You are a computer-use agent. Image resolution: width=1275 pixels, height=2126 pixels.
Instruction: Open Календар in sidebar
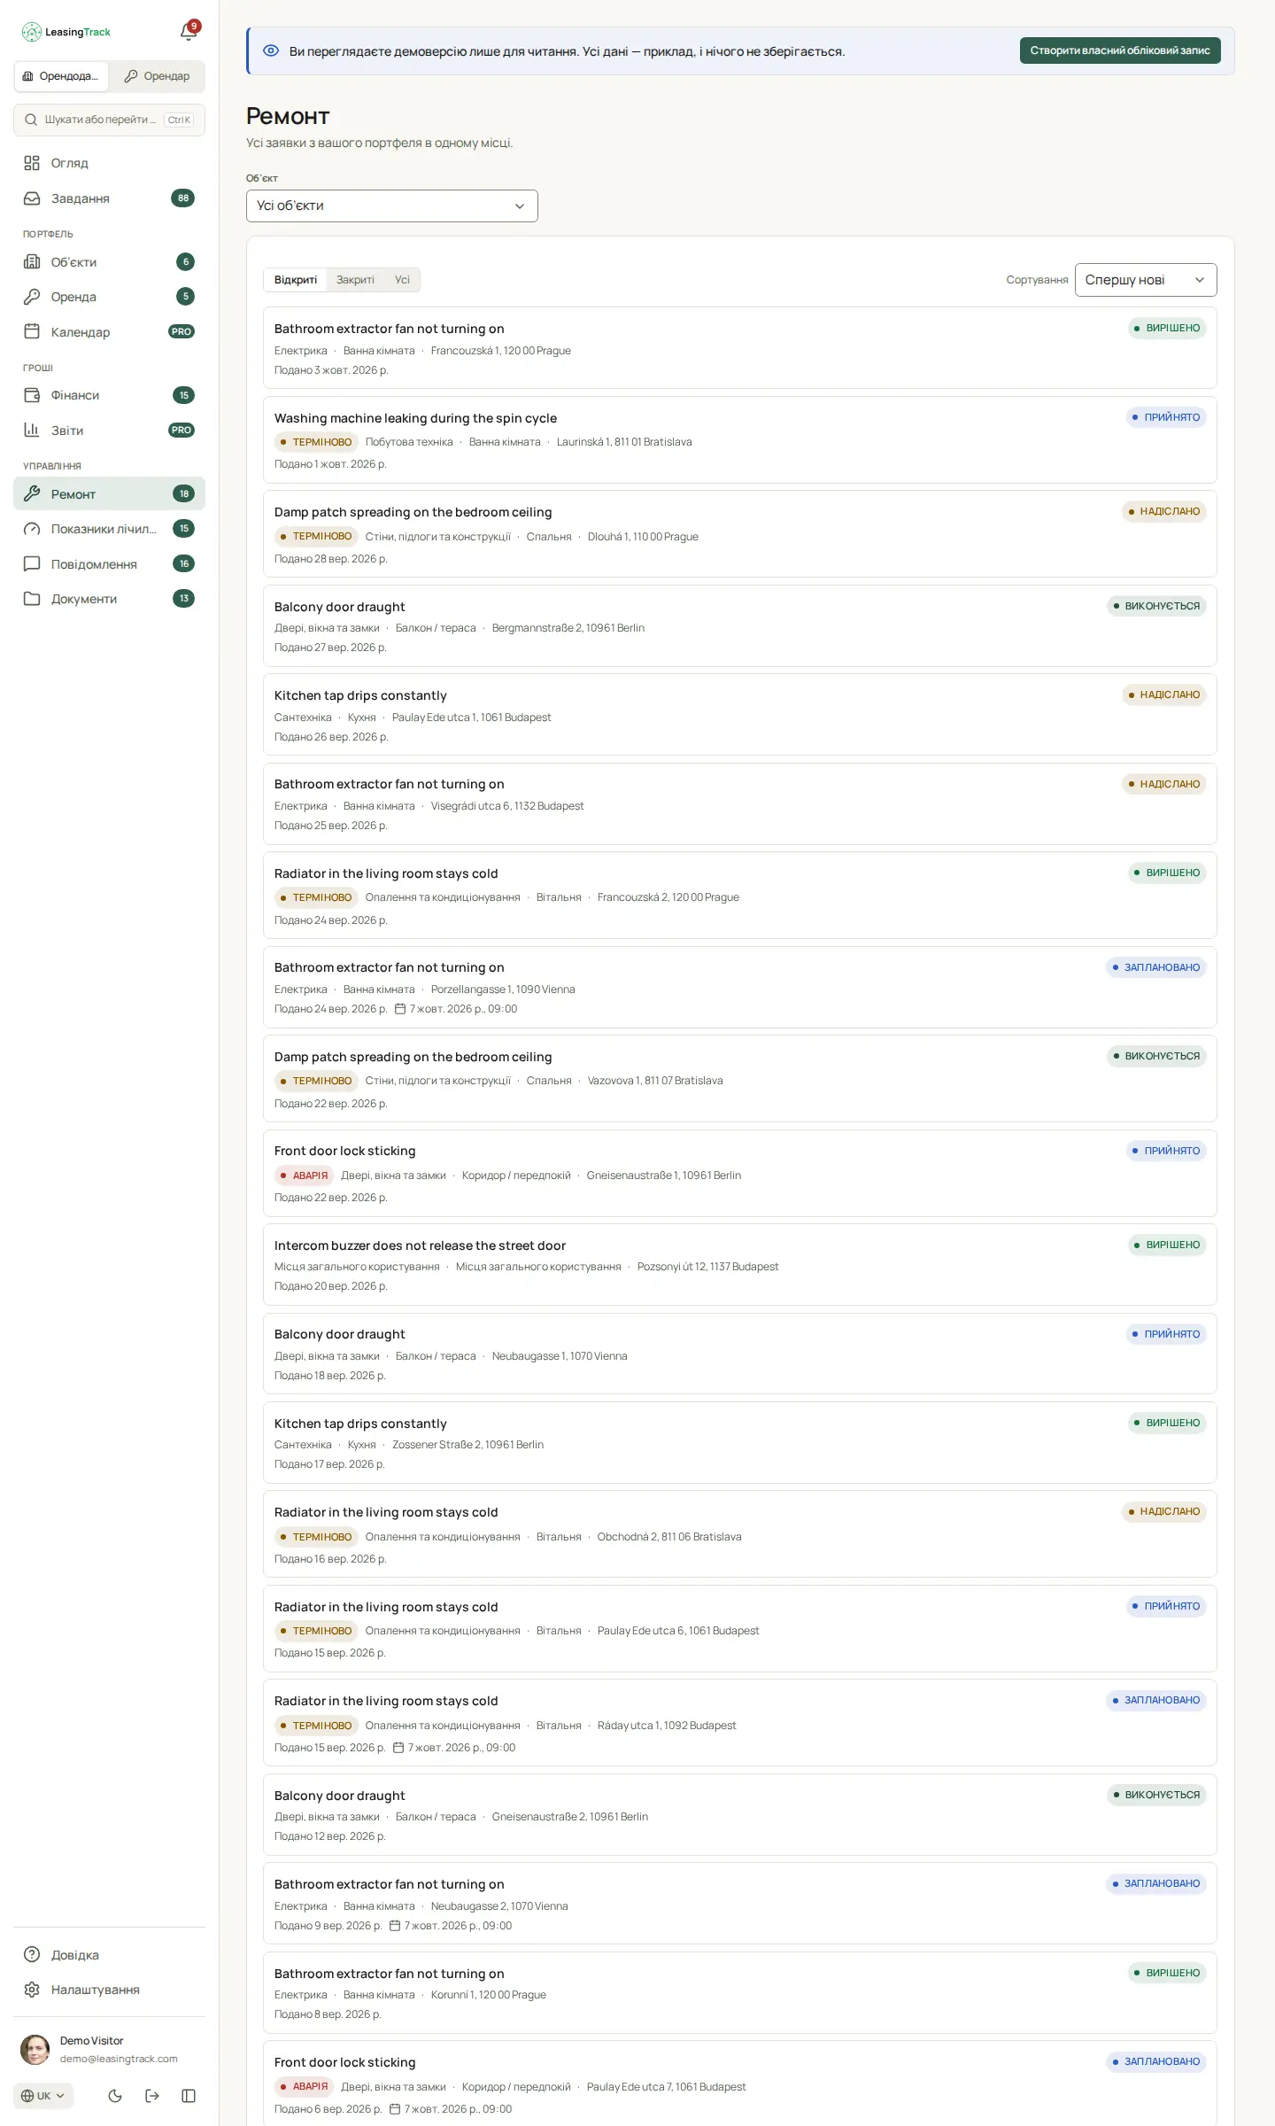[109, 332]
